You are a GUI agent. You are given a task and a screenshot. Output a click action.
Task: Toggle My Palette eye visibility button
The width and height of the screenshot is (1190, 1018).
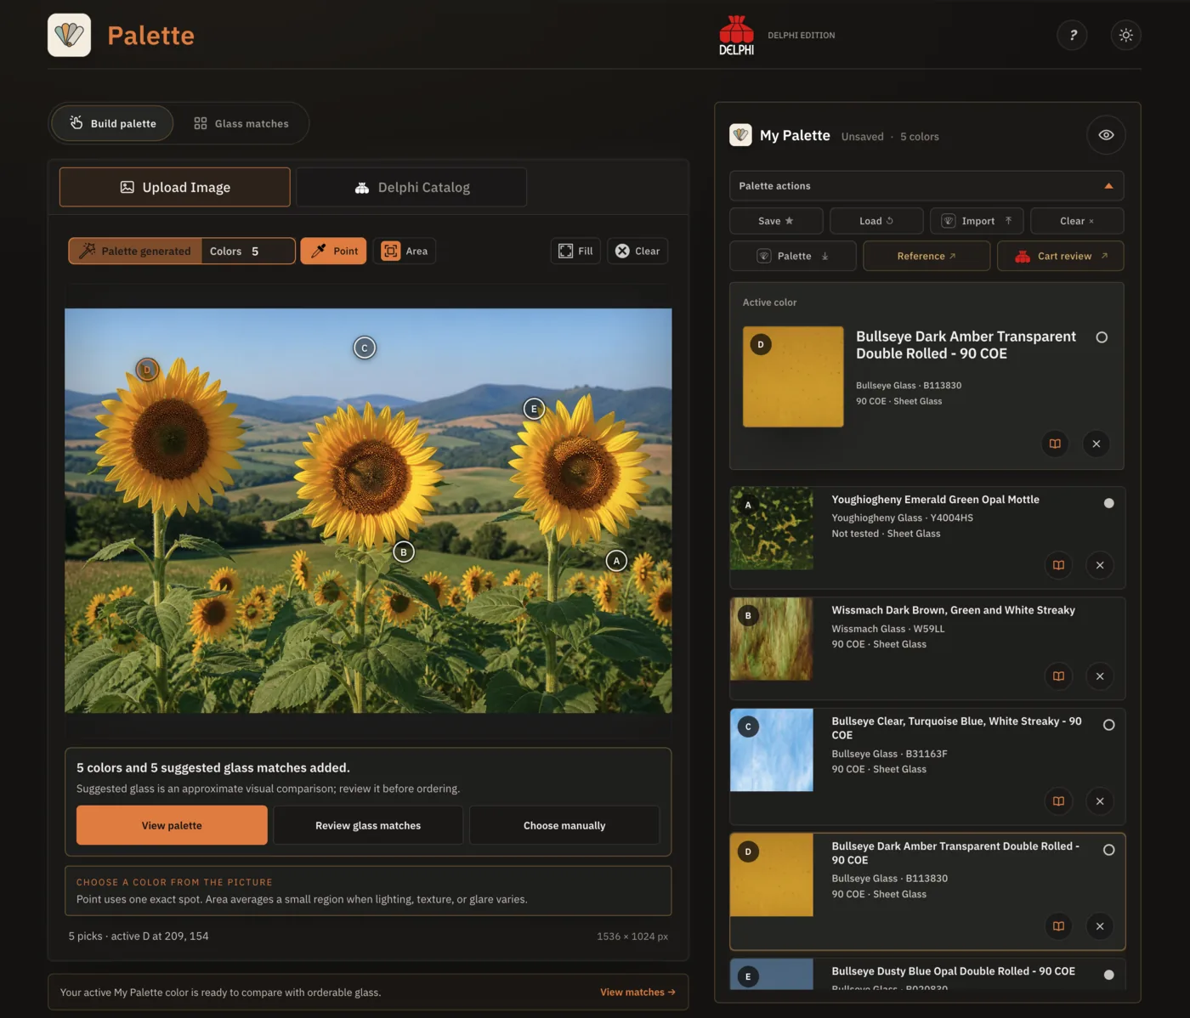coord(1106,135)
